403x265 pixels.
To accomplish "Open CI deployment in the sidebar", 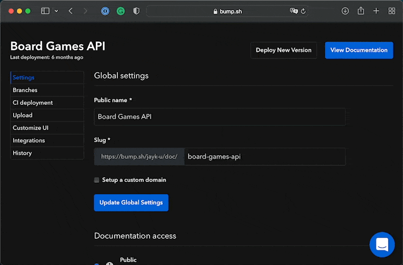I will click(x=47, y=103).
